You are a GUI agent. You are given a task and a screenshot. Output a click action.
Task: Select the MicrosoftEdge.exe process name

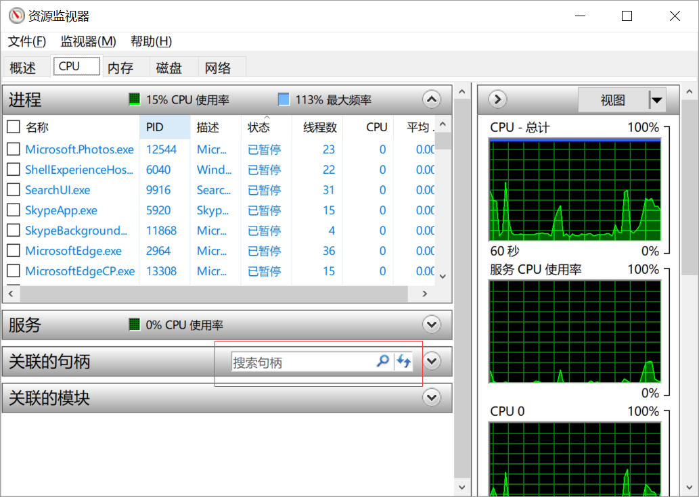click(x=74, y=251)
